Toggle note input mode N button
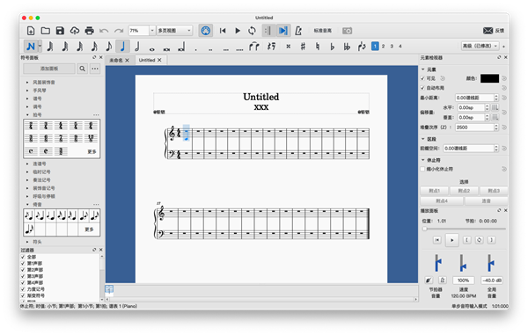Image resolution: width=528 pixels, height=335 pixels. (x=31, y=46)
